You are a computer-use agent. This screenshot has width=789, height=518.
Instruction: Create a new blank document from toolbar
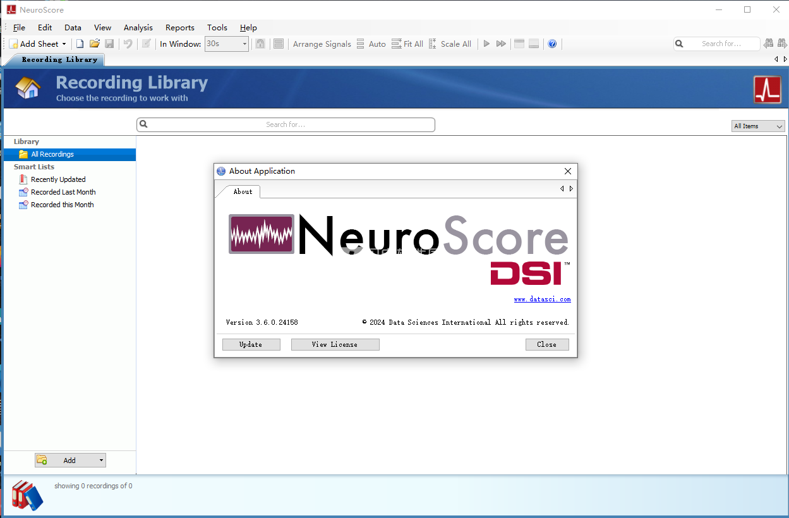[80, 44]
